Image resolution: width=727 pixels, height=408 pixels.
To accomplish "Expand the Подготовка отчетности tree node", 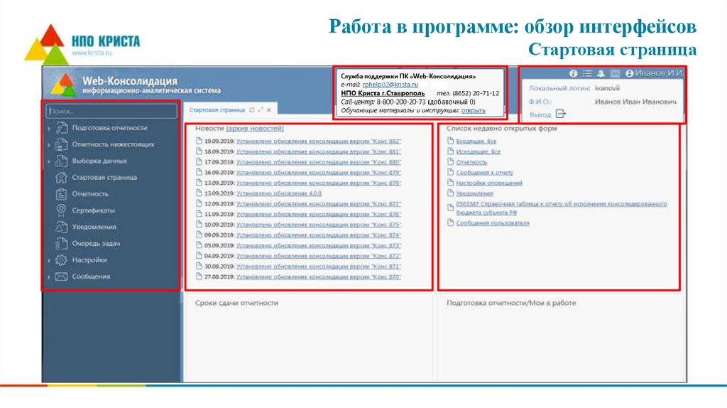I will pos(49,128).
